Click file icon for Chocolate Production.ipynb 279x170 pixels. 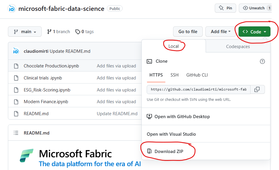coord(16,66)
